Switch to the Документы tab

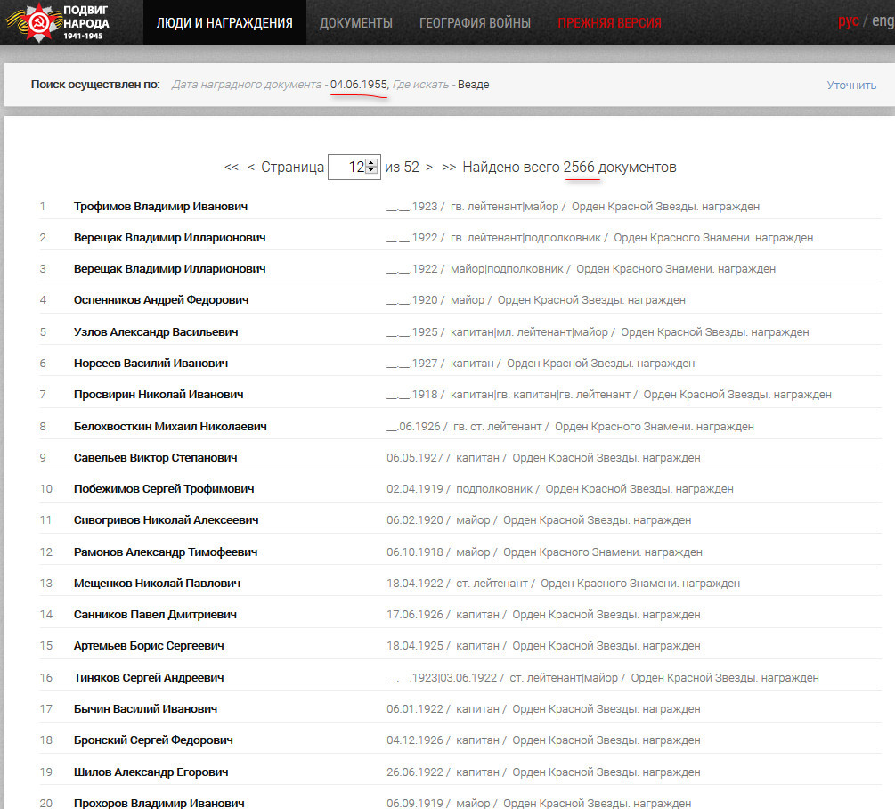pos(355,22)
